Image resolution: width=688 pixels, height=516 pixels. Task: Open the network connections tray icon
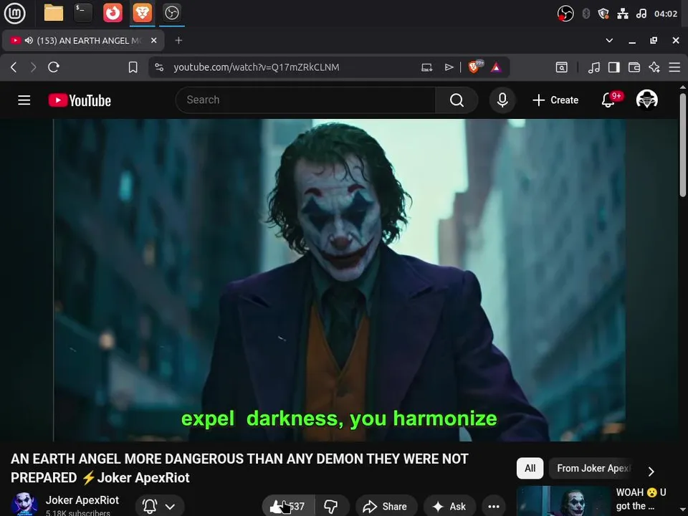coord(623,14)
